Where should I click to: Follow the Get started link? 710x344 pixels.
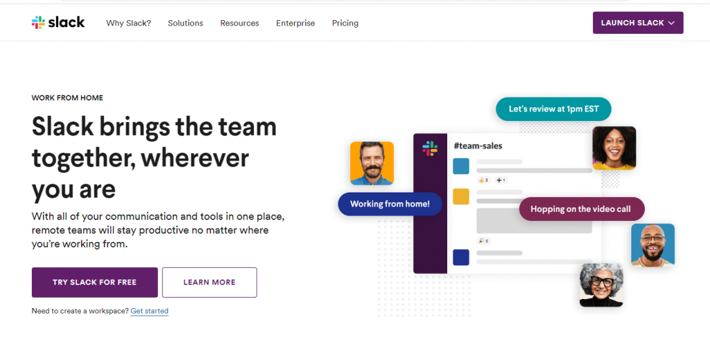150,311
